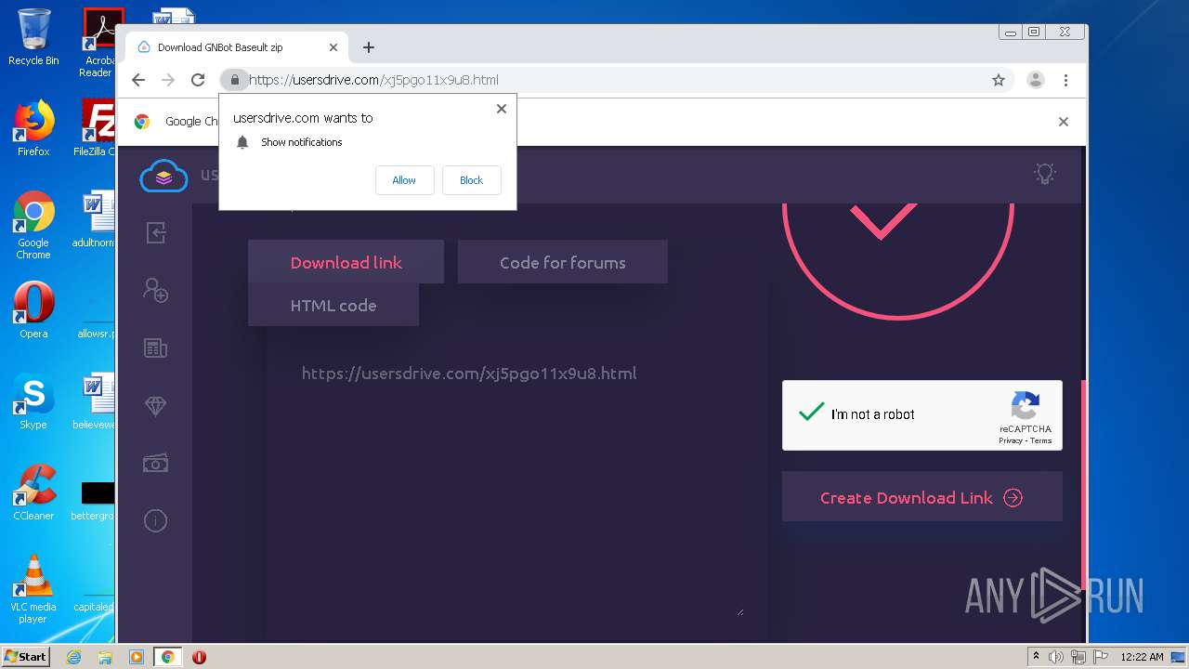The width and height of the screenshot is (1189, 669).
Task: Select the Opera desktop icon
Action: click(33, 310)
